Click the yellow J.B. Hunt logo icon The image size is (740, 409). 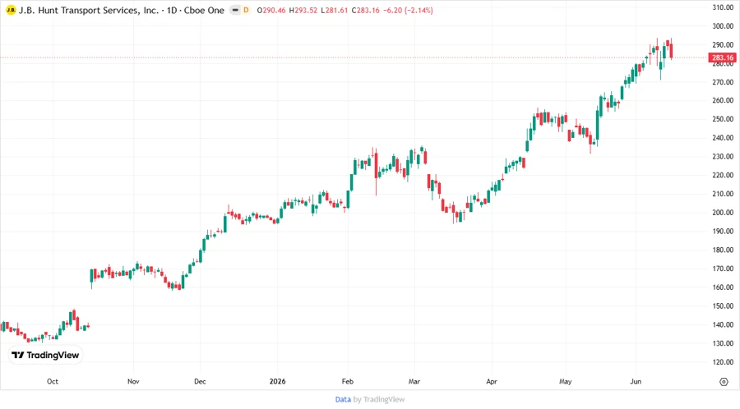pyautogui.click(x=11, y=10)
